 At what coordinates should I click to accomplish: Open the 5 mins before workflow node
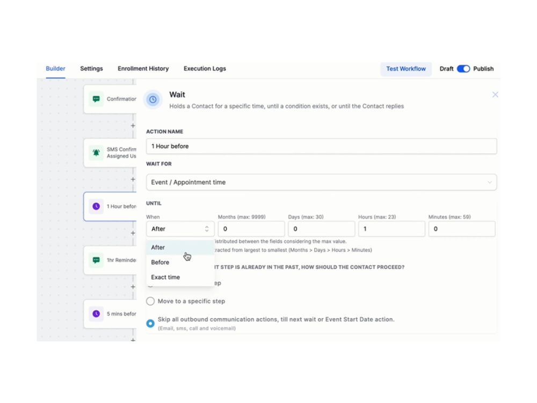(110, 314)
